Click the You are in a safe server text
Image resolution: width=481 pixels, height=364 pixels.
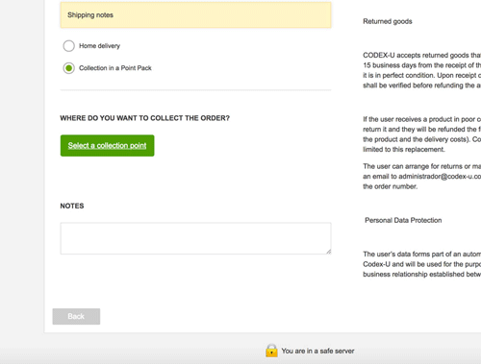coord(317,351)
